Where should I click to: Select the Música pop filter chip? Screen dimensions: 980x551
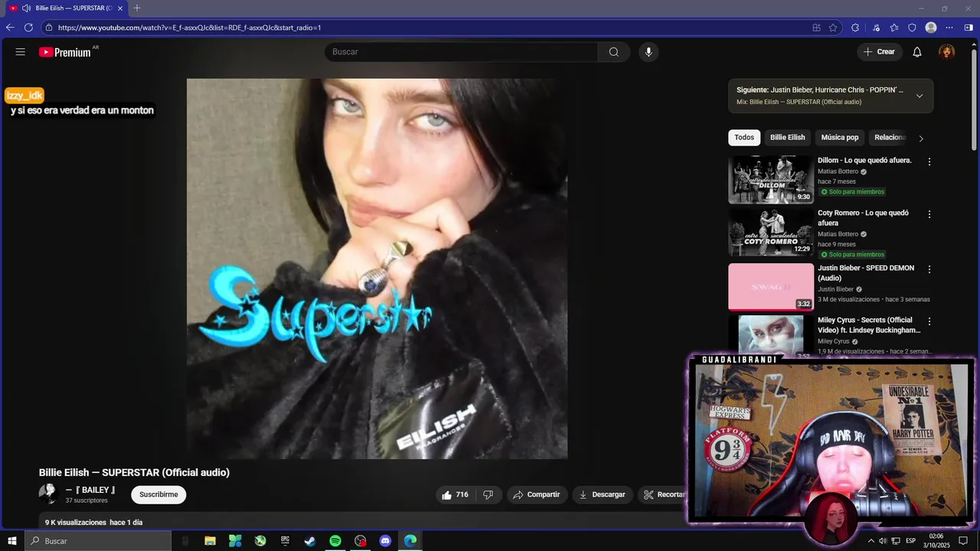pos(840,138)
